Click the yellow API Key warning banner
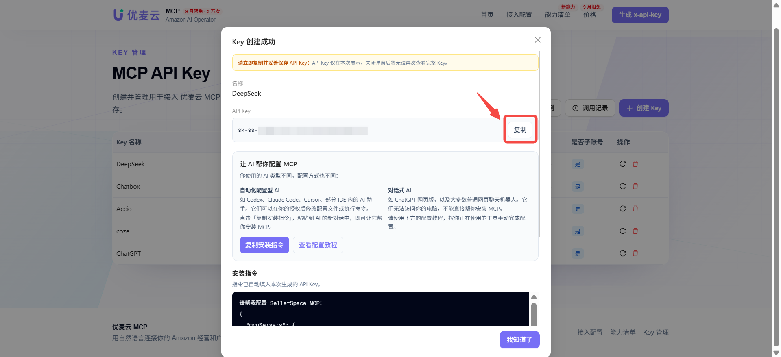The height and width of the screenshot is (357, 781). (385, 63)
